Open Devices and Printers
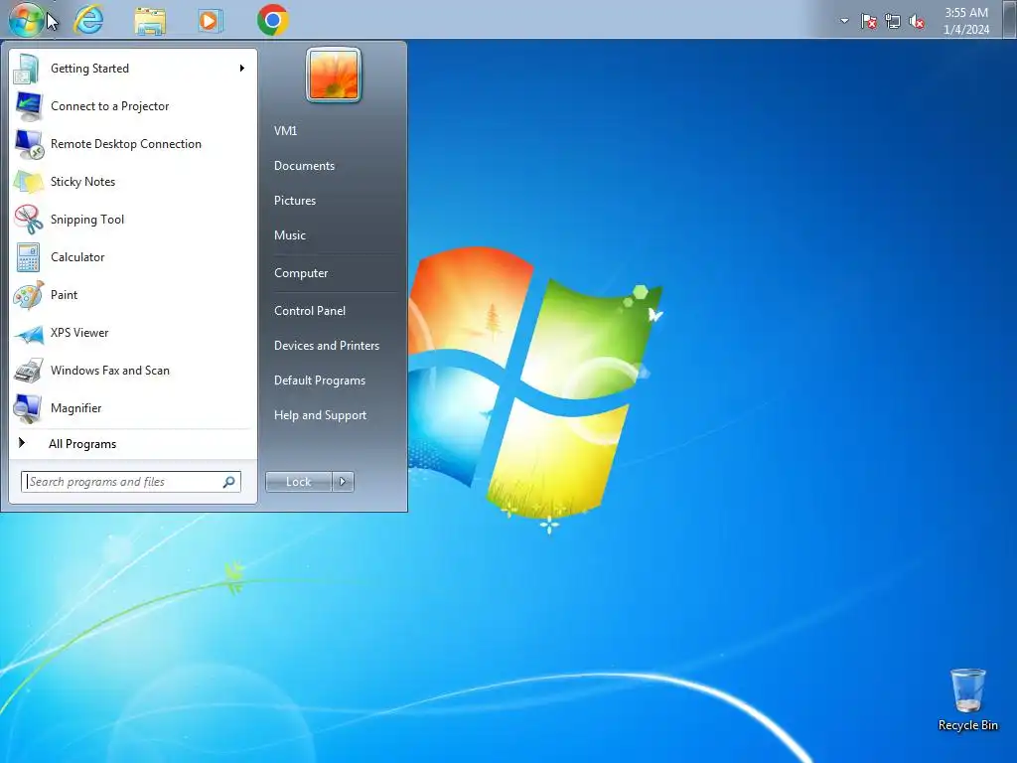The width and height of the screenshot is (1017, 763). [x=326, y=345]
